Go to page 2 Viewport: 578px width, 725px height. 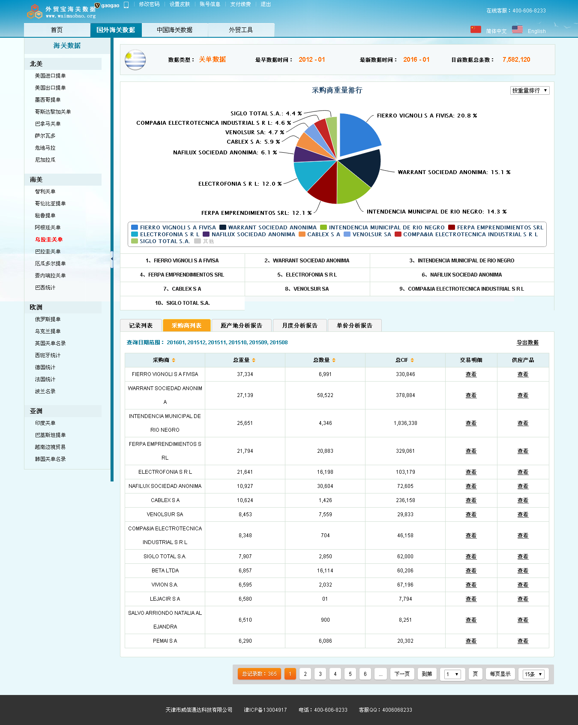(305, 674)
